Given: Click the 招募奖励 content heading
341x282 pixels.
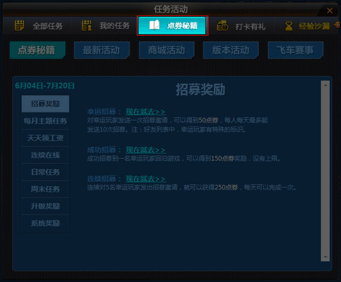Looking at the screenshot, I should coord(200,89).
